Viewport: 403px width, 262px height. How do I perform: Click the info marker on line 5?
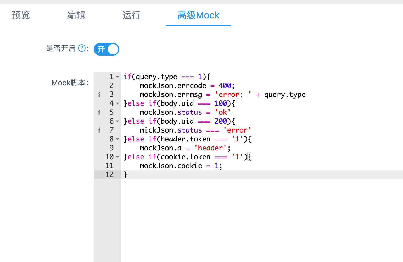pyautogui.click(x=99, y=112)
